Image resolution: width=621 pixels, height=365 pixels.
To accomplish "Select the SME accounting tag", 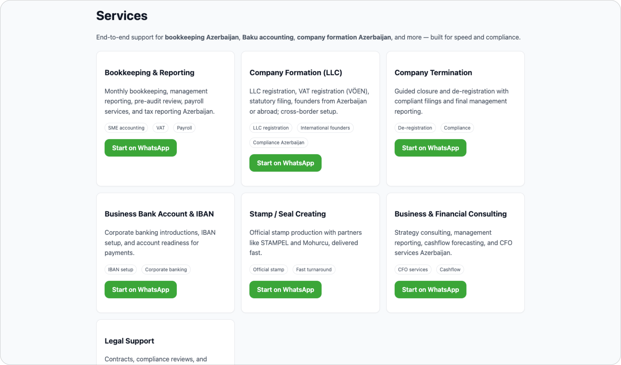I will point(126,128).
